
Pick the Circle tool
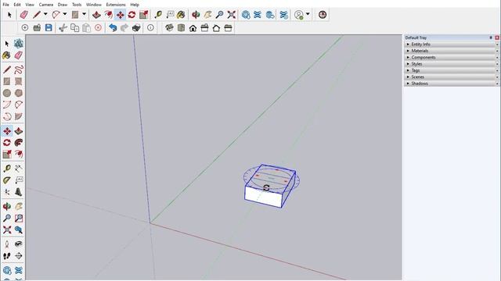(7, 93)
